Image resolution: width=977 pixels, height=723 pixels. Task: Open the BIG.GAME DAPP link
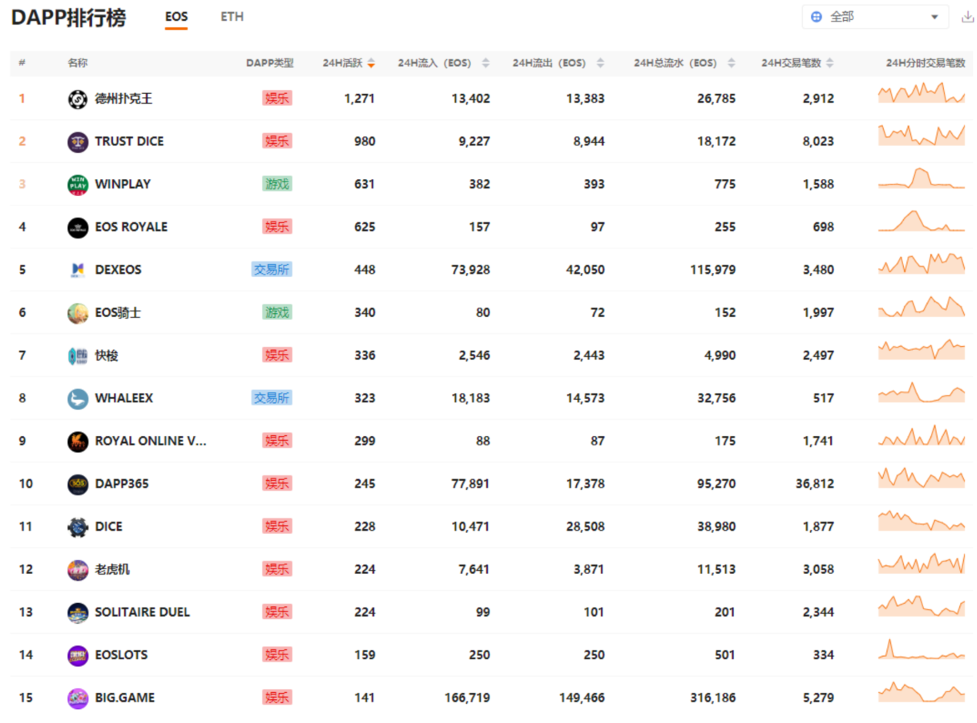click(x=125, y=698)
